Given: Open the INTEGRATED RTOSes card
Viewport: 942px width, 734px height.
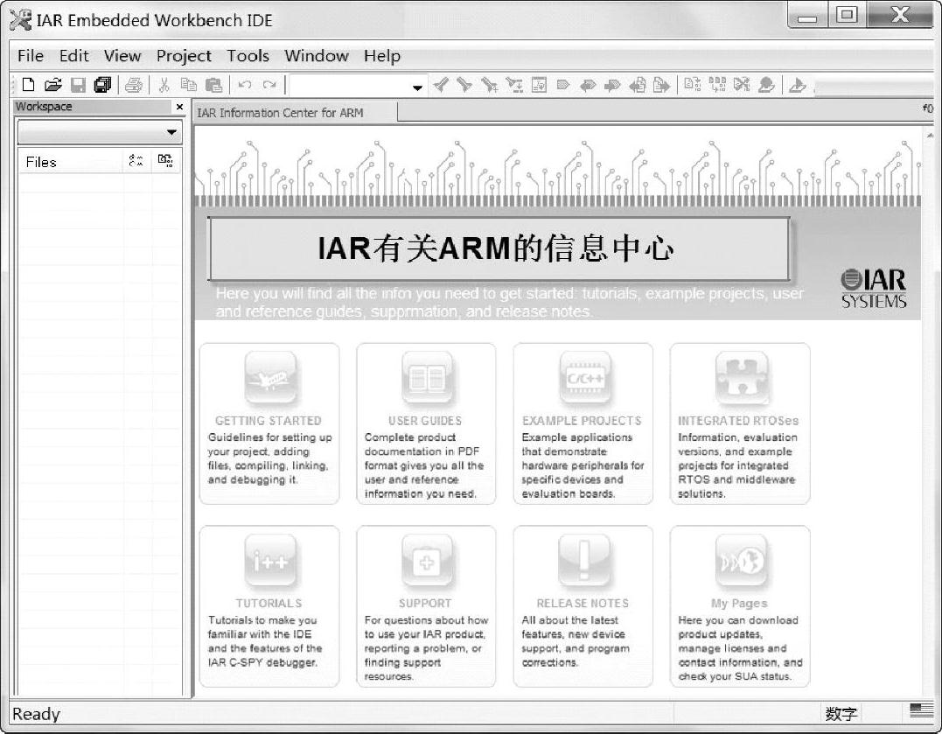Looking at the screenshot, I should coord(740,423).
